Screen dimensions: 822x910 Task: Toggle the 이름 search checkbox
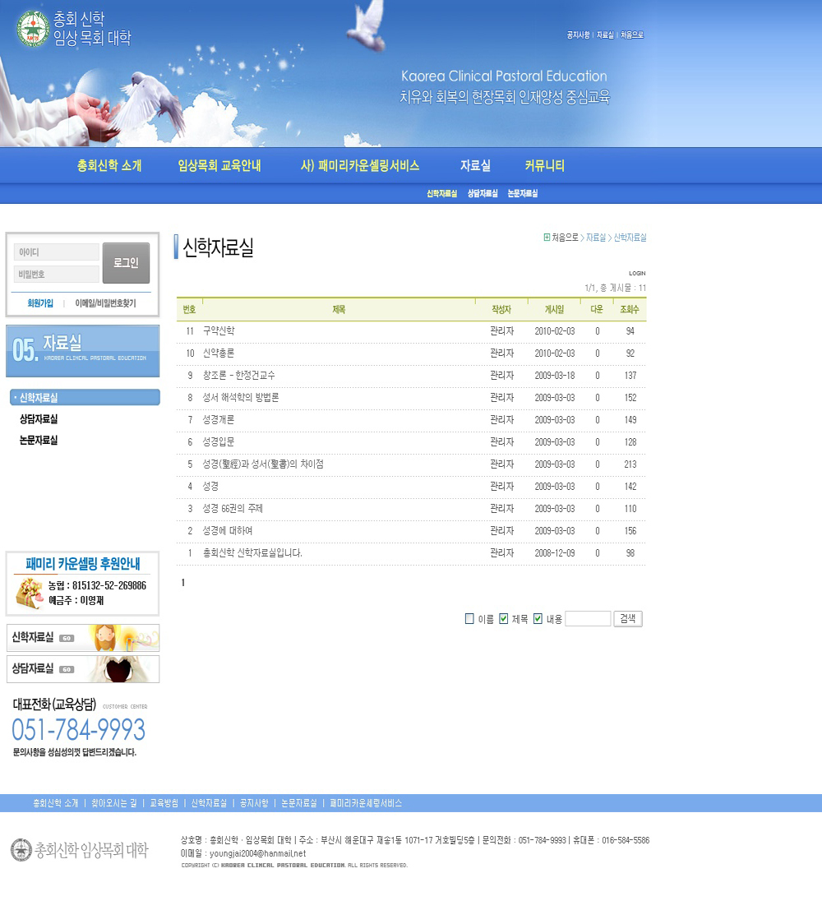tap(470, 619)
